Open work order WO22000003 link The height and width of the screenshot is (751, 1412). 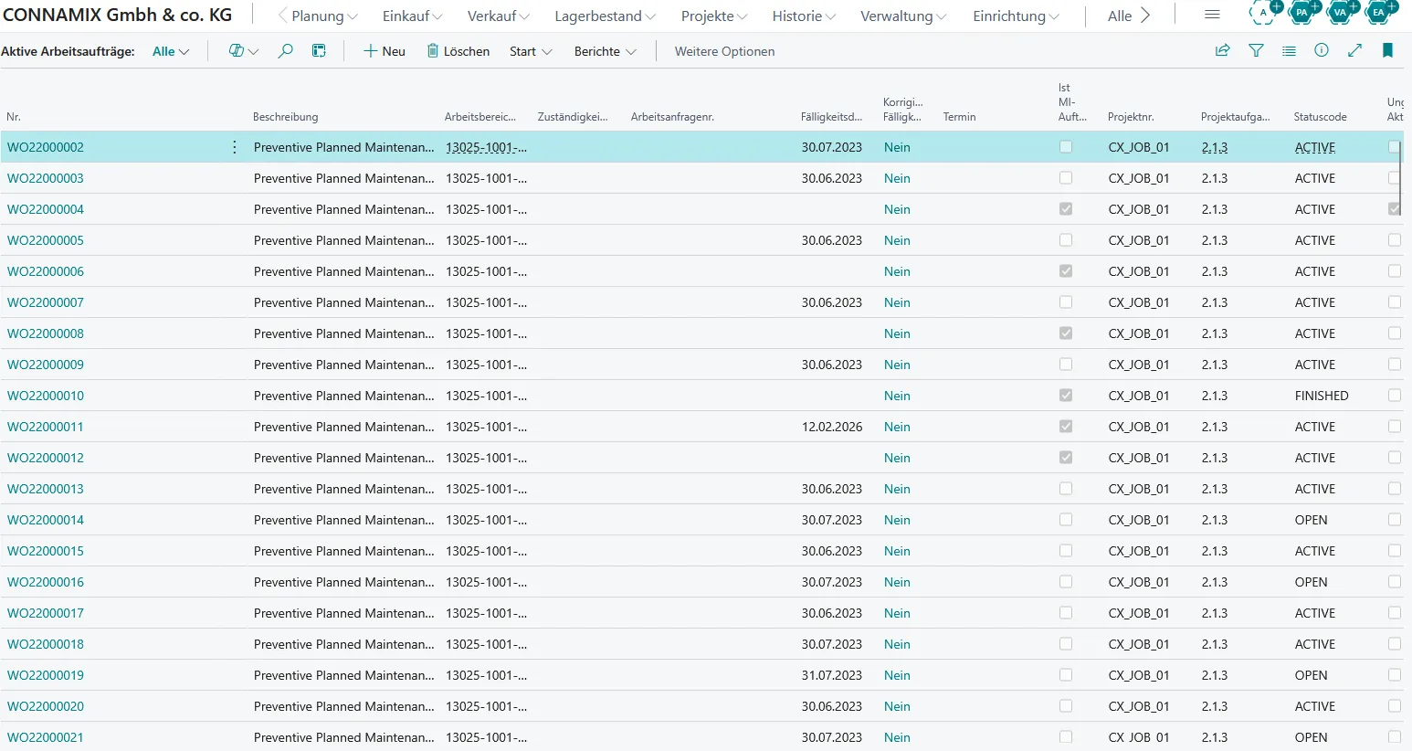[46, 178]
